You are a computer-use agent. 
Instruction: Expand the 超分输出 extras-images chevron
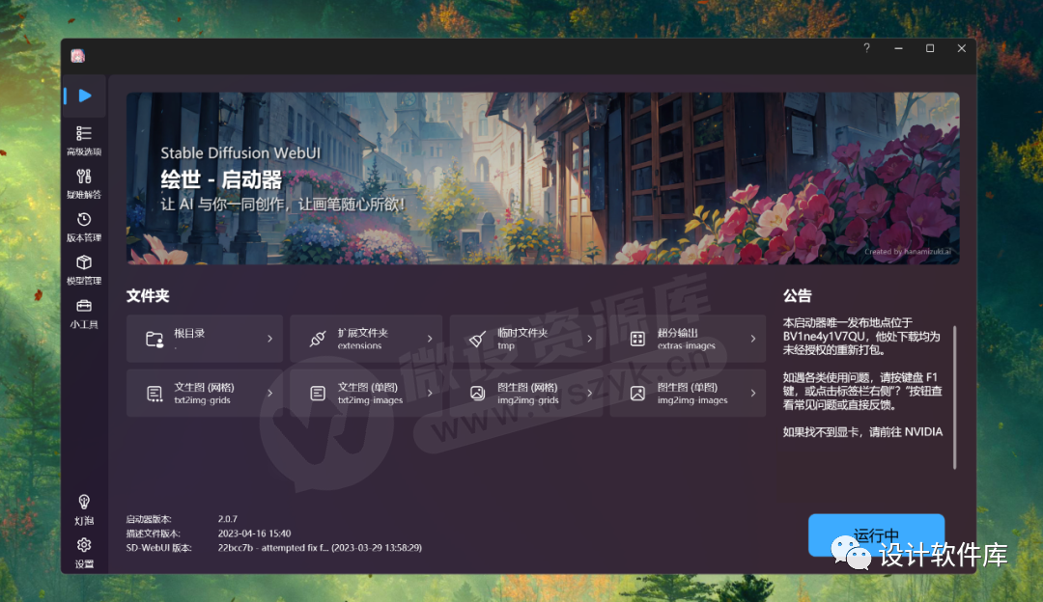(x=753, y=339)
